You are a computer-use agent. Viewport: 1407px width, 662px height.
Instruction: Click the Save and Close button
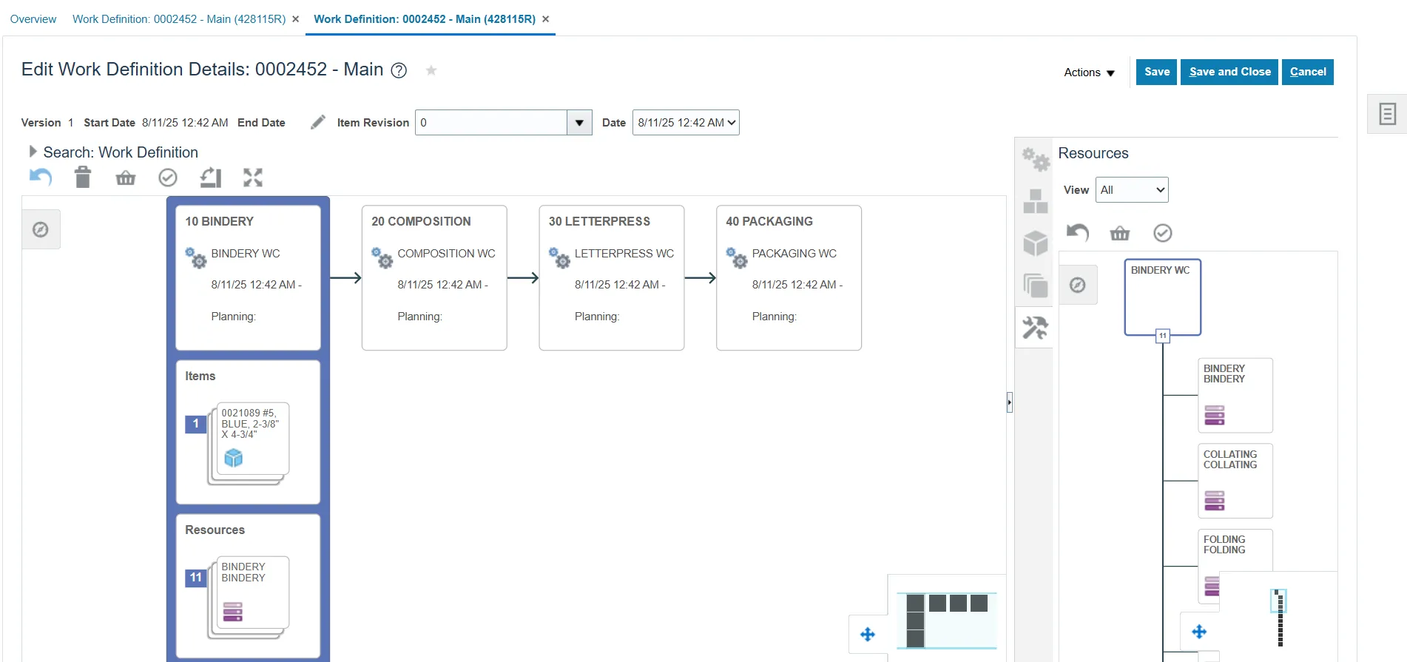[1229, 72]
